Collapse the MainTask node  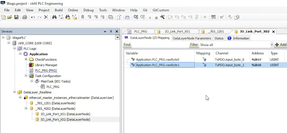32,81
